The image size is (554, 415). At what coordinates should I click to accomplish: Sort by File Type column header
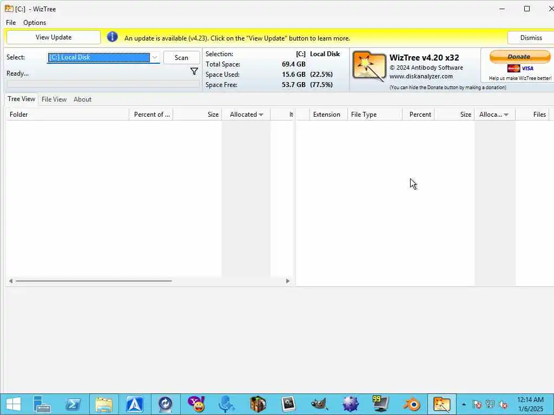374,115
